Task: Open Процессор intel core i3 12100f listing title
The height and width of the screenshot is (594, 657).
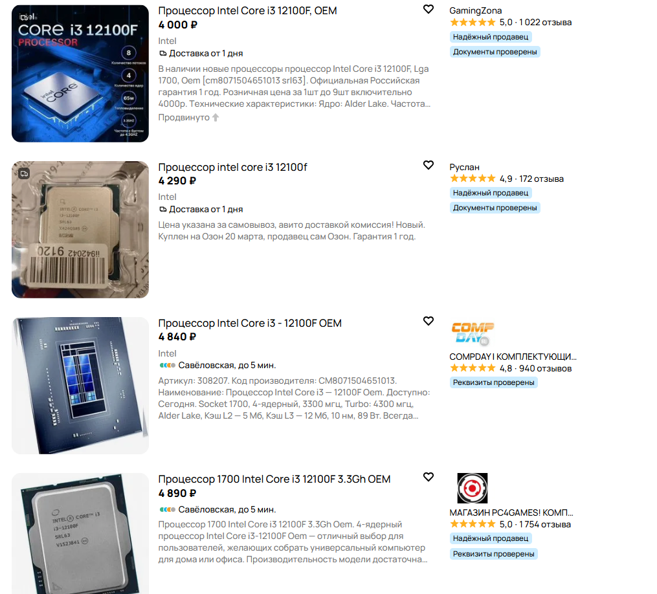Action: (x=232, y=167)
